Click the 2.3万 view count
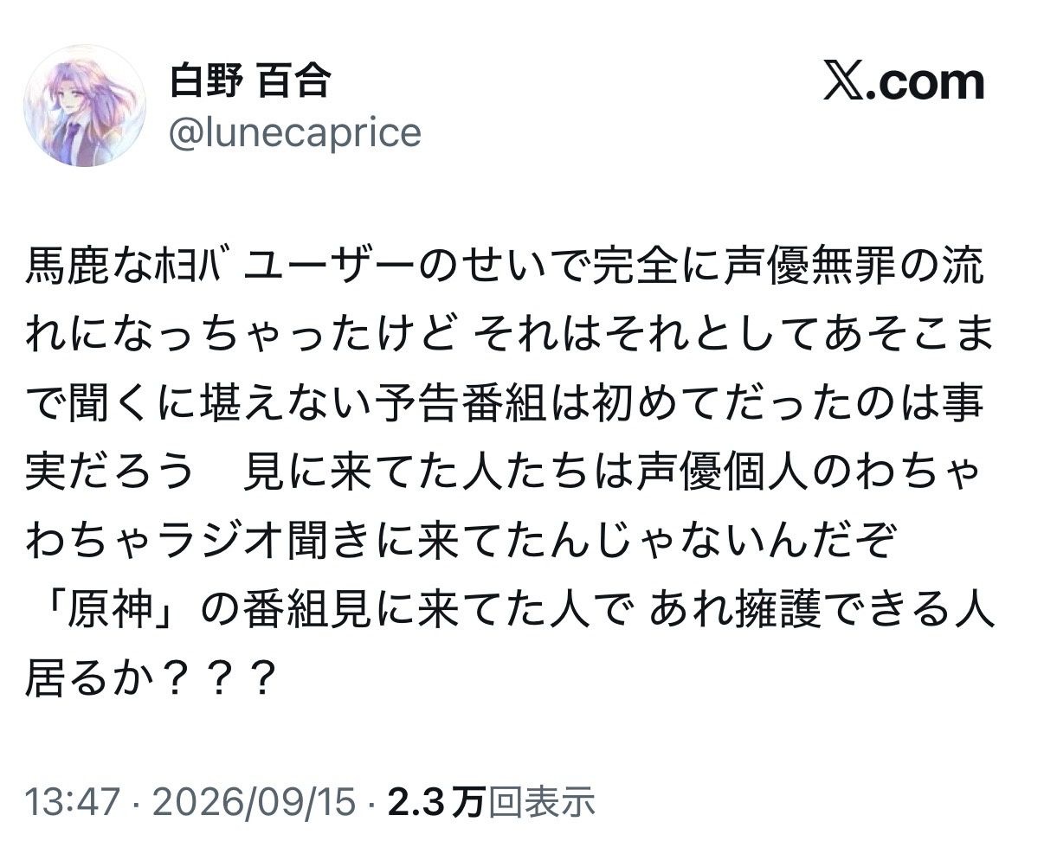Screen dimensions: 1044x841 click(435, 802)
